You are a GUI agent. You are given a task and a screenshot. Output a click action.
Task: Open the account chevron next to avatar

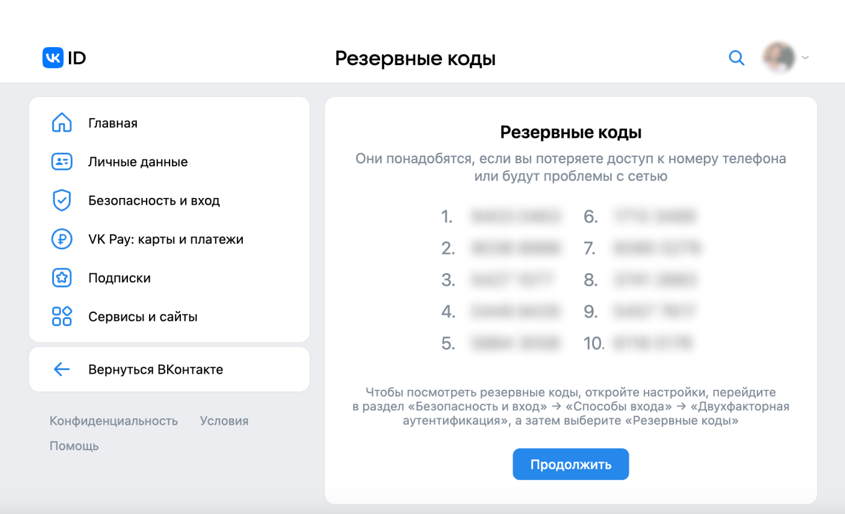click(x=806, y=58)
